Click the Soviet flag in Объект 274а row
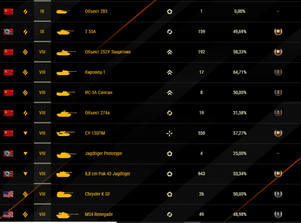The image size is (301, 223). (x=8, y=113)
